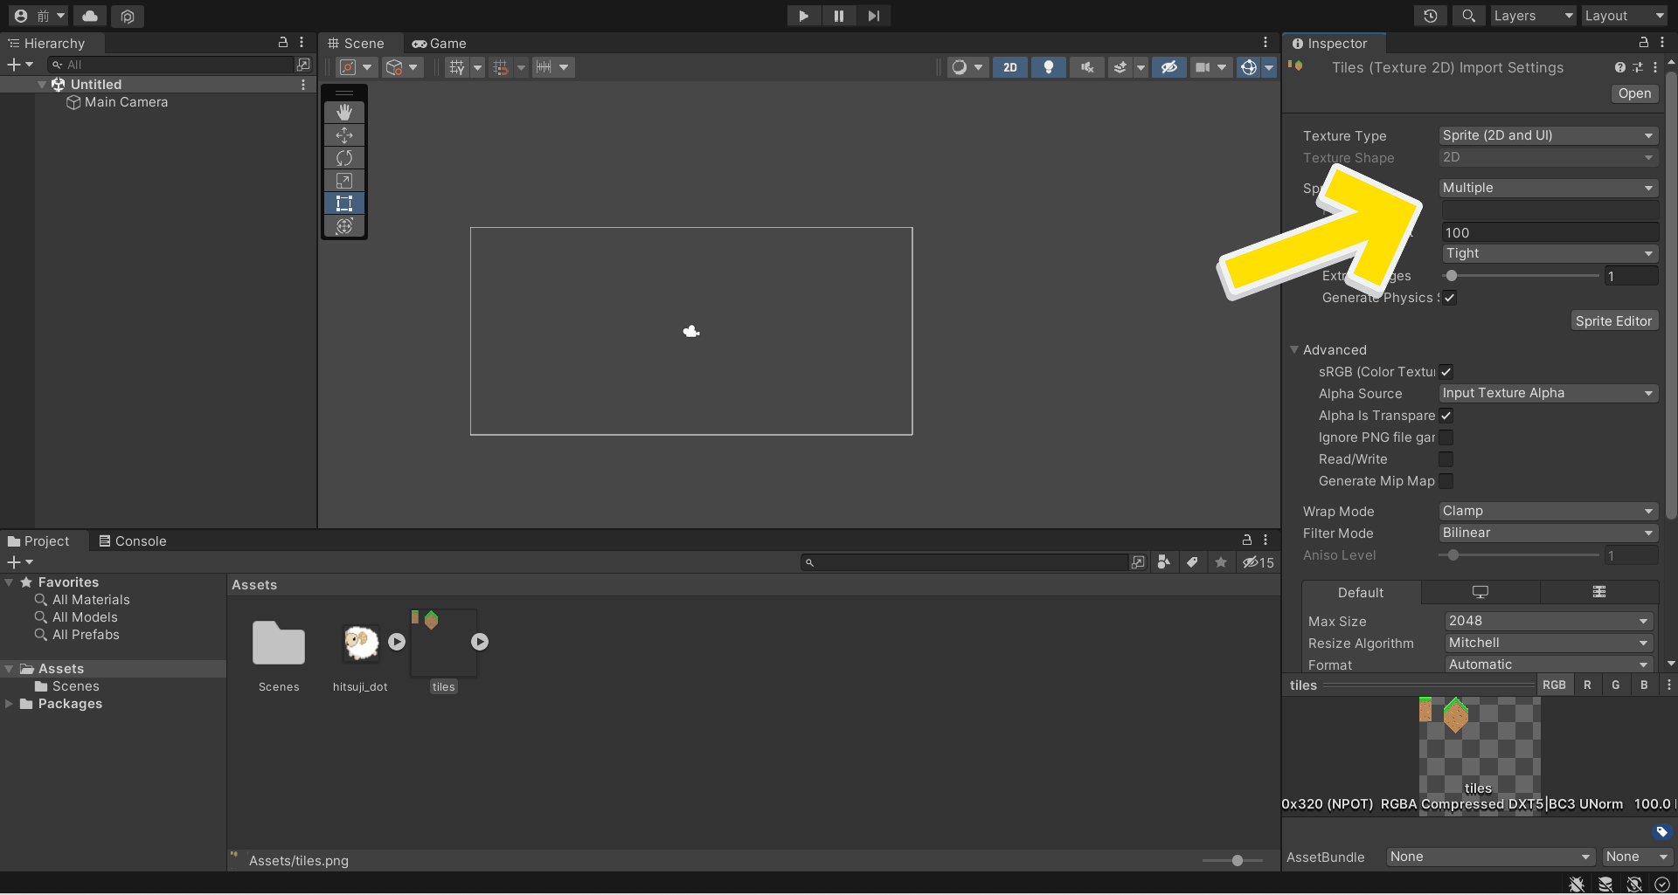Viewport: 1678px width, 895px height.
Task: Open the undo history icon
Action: click(x=1430, y=16)
